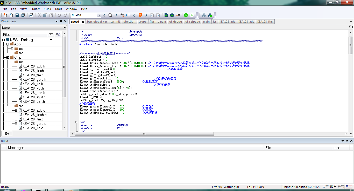Expand the src folder under App
354x191 pixels.
(12, 53)
